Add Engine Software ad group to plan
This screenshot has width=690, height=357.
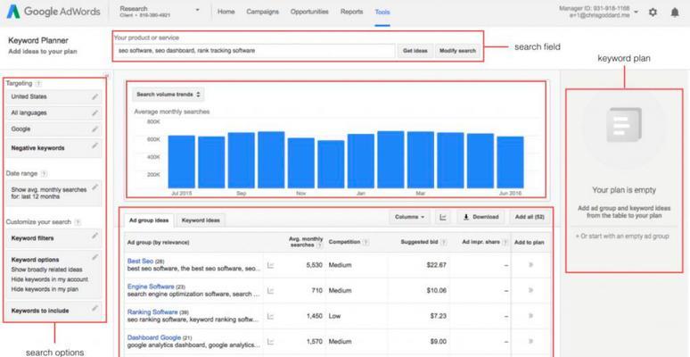530,290
